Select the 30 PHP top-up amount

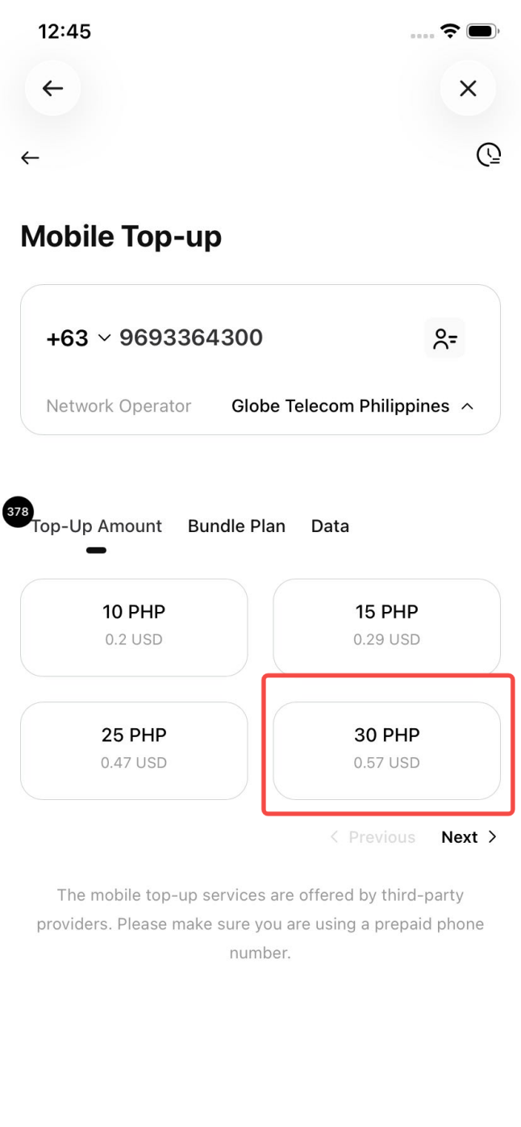tap(386, 750)
